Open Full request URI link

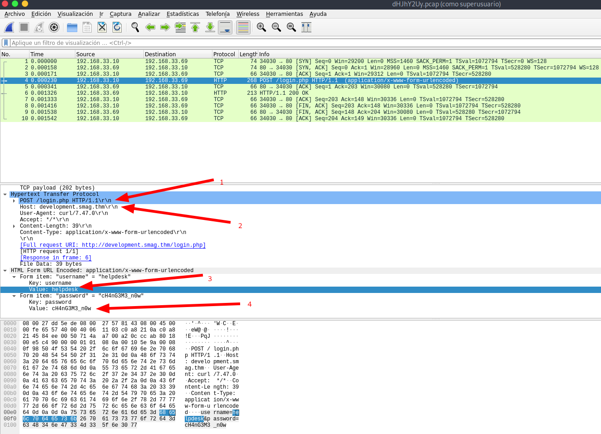(113, 245)
